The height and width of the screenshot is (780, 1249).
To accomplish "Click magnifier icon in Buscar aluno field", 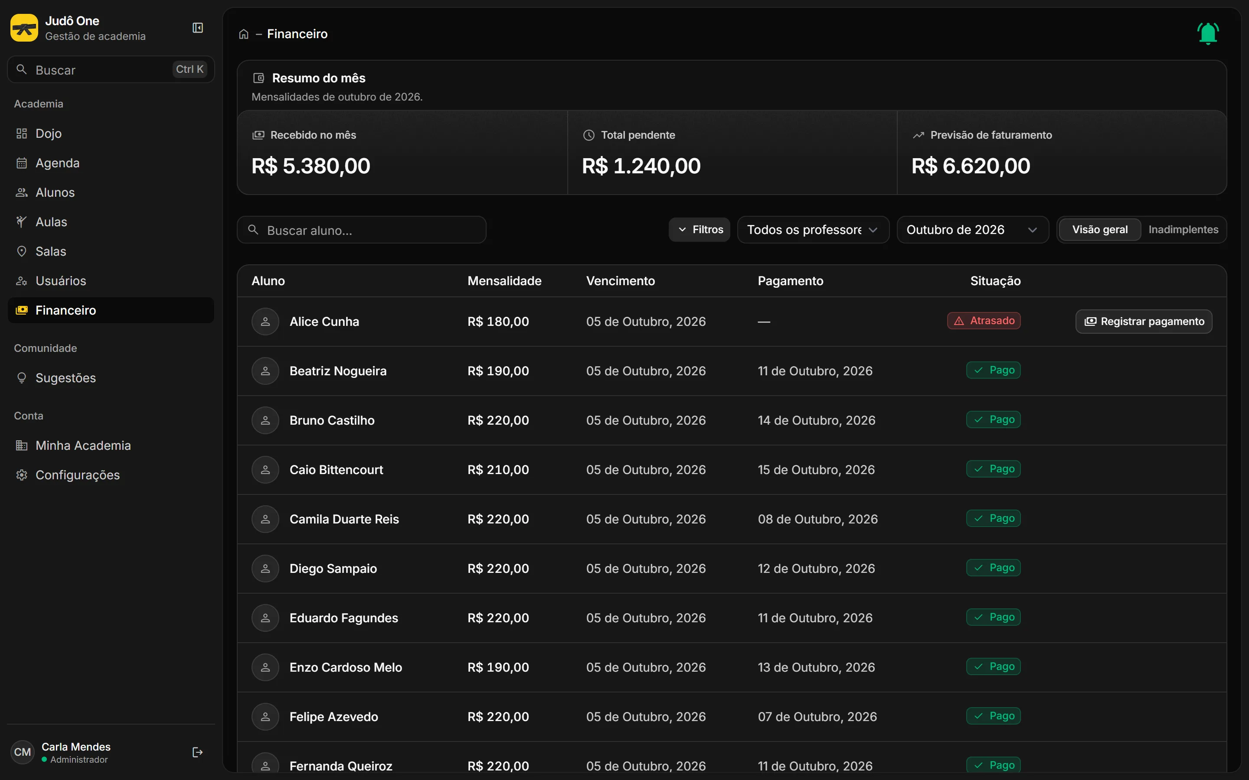I will (x=253, y=230).
